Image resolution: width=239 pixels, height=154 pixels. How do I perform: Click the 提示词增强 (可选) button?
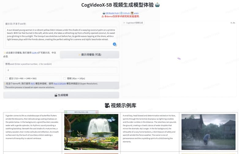coord(89,55)
